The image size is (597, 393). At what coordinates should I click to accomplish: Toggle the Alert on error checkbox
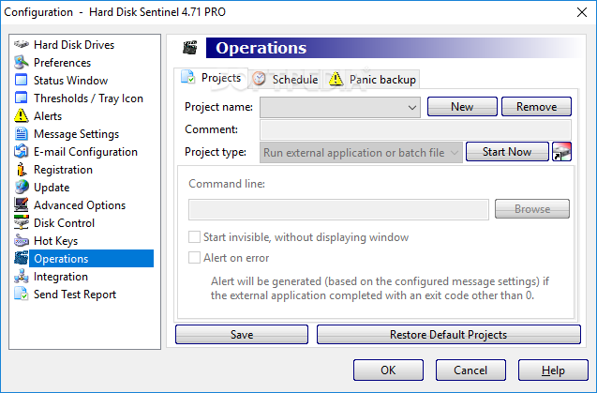[194, 258]
